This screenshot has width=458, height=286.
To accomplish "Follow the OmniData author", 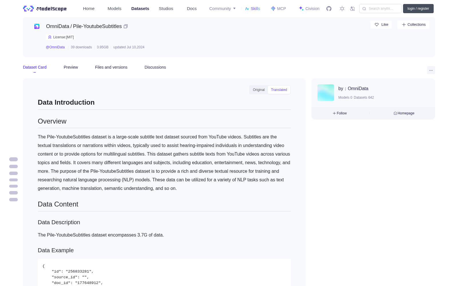I will [340, 113].
